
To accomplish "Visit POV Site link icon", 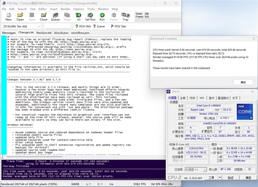I will point(118,26).
